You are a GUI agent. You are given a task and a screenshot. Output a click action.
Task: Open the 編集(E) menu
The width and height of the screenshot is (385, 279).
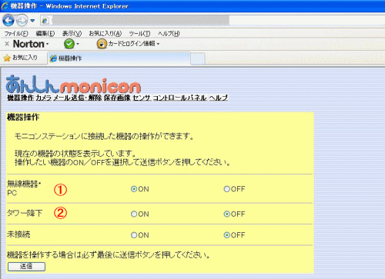pyautogui.click(x=45, y=34)
